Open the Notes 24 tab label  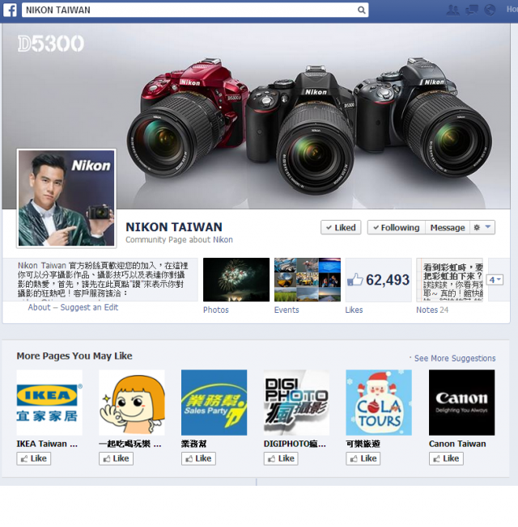click(432, 310)
